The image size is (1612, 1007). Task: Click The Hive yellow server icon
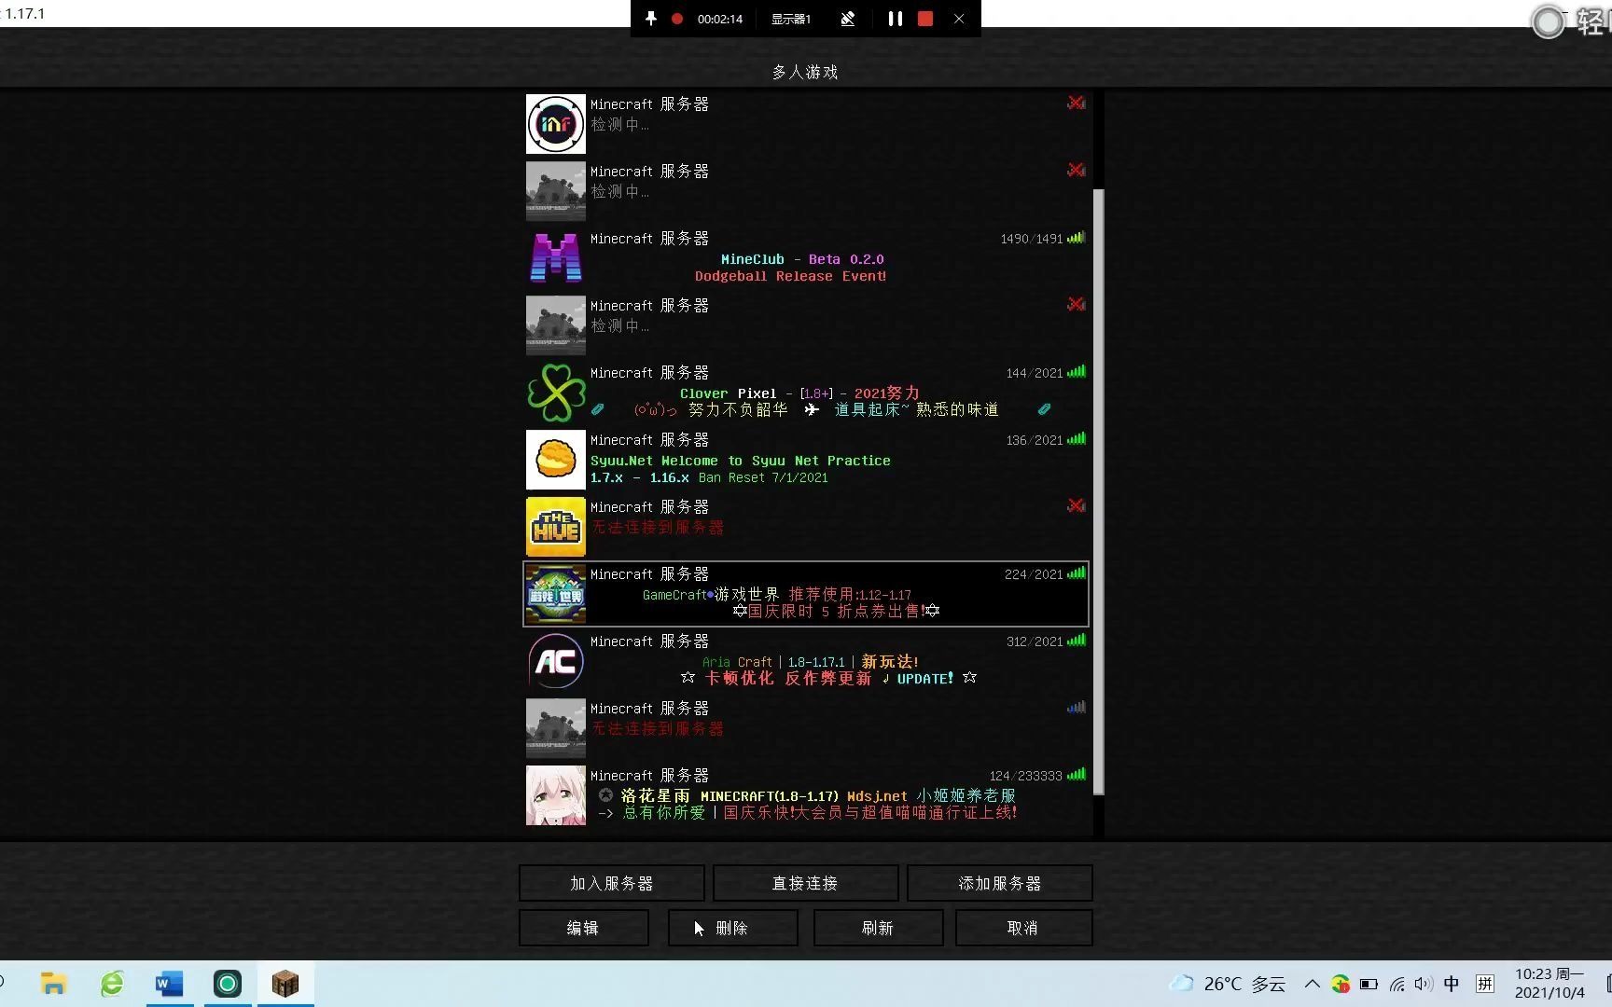555,527
